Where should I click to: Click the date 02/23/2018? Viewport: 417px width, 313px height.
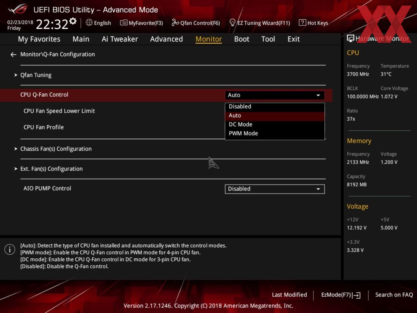click(20, 22)
